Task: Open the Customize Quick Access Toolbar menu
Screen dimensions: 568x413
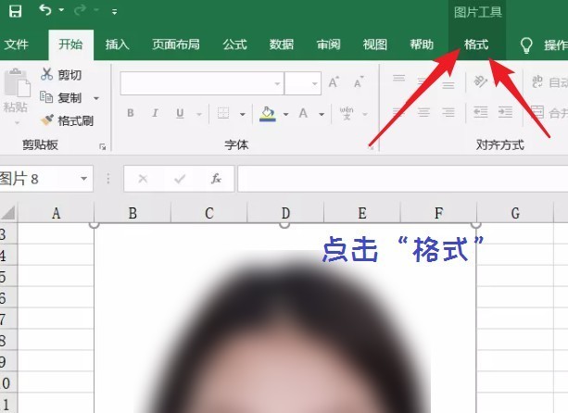Action: point(115,12)
